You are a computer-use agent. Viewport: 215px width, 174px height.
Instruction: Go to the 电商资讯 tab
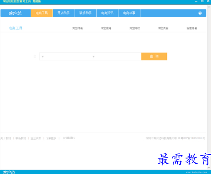tap(107, 13)
